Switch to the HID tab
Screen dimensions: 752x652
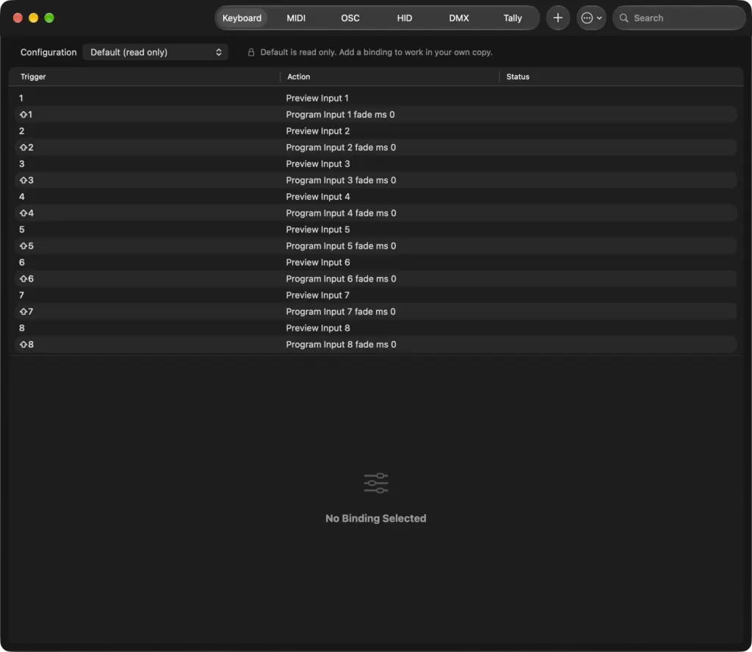(405, 18)
